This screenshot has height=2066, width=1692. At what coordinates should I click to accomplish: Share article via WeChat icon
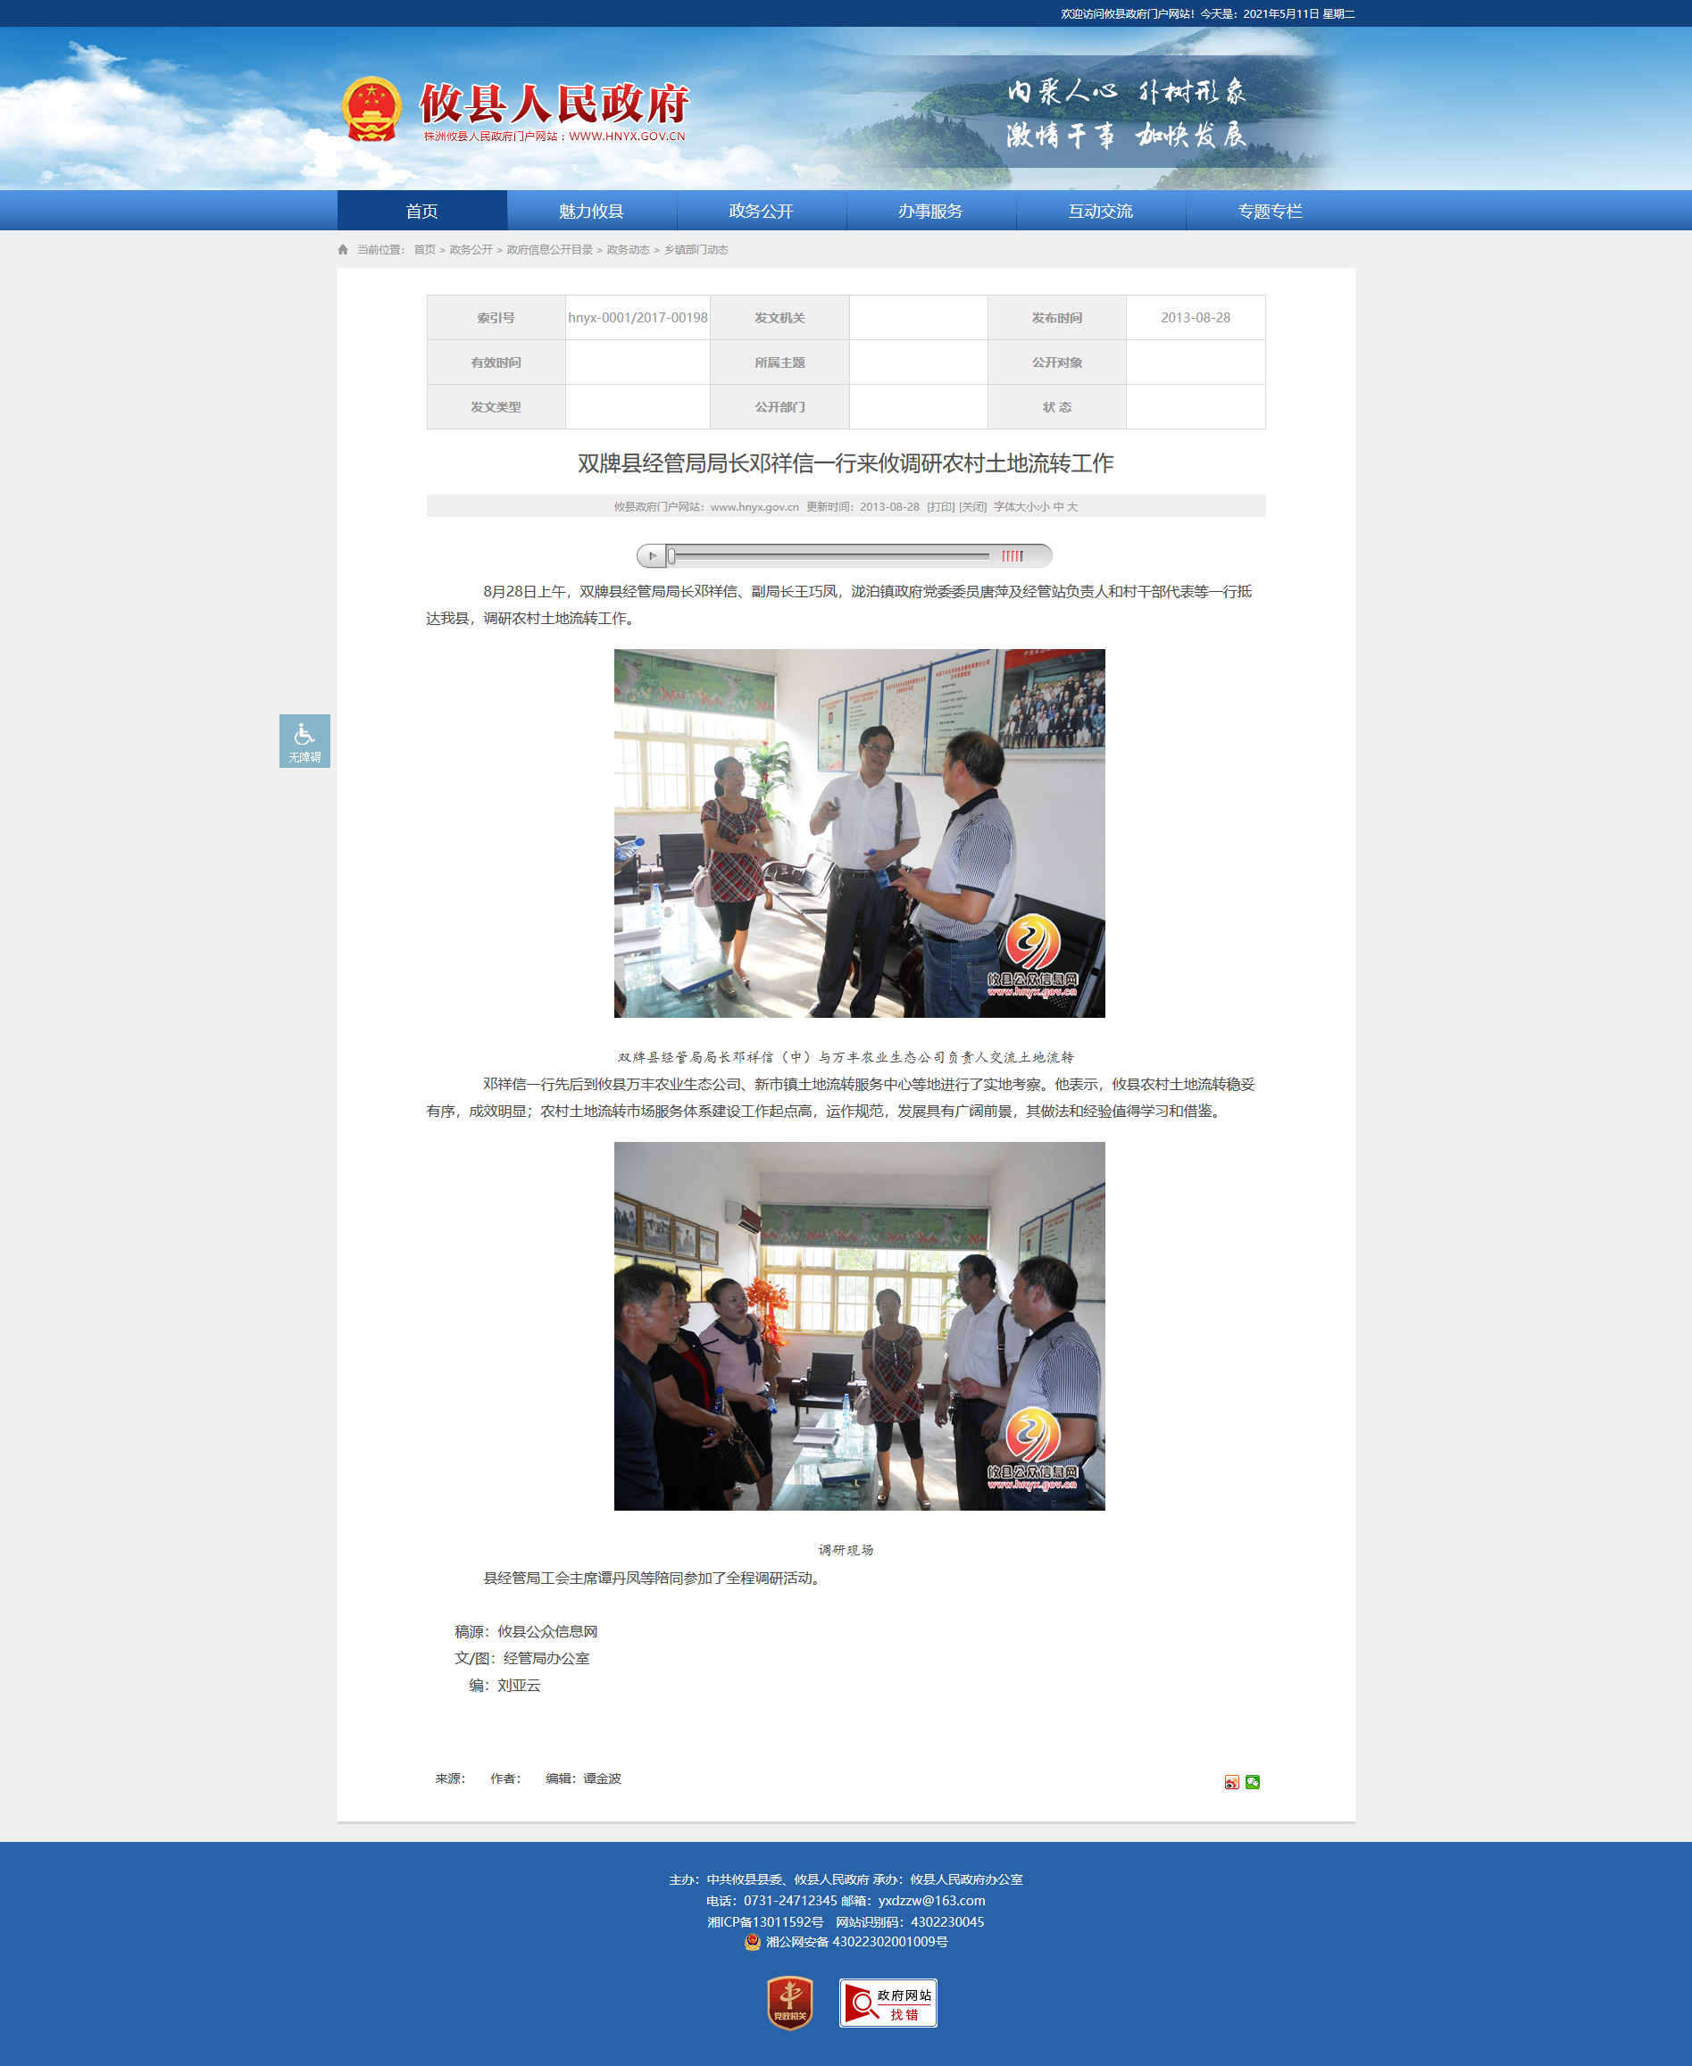(x=1253, y=1781)
